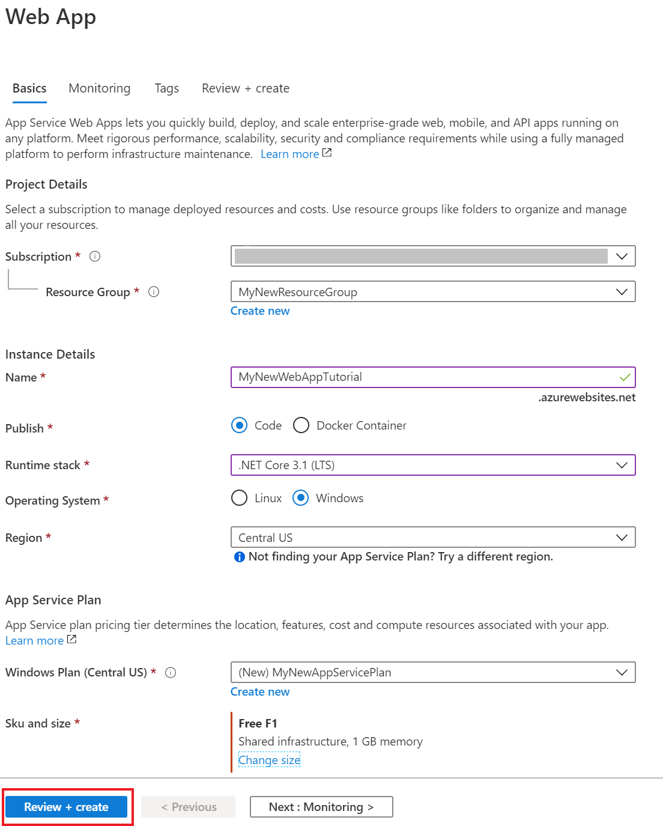Select the Code publish option

click(x=239, y=425)
